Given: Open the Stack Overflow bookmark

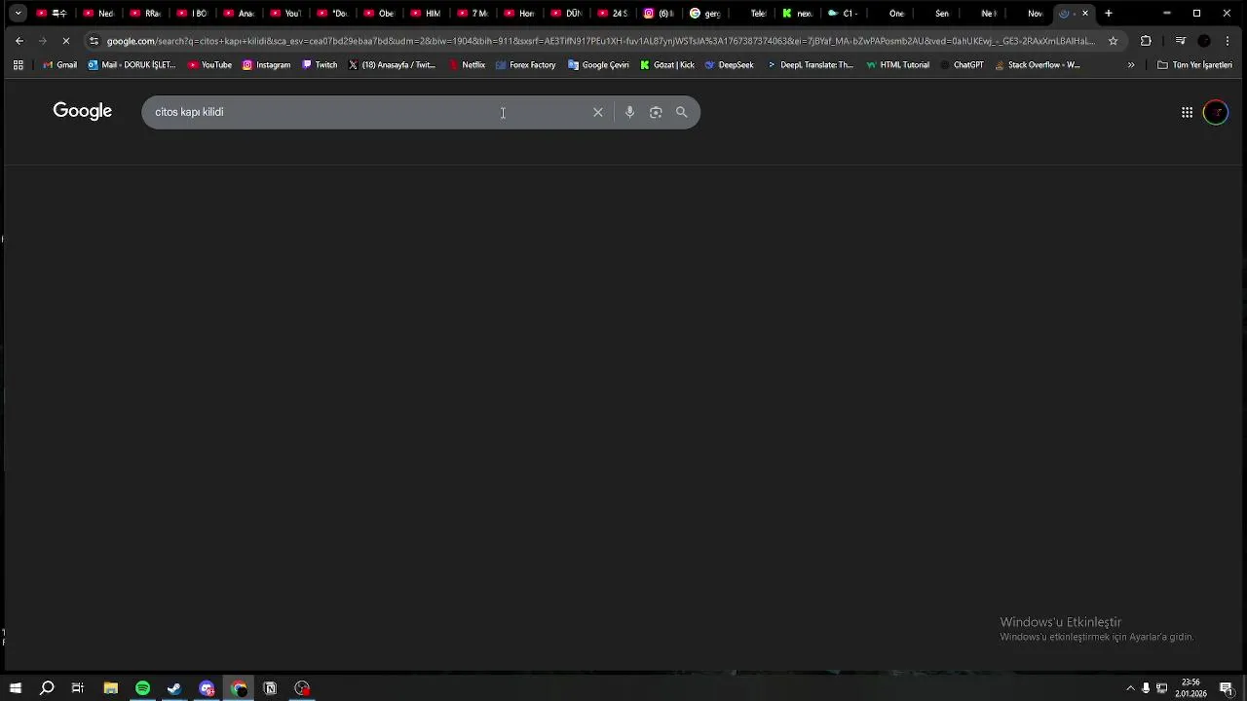Looking at the screenshot, I should (x=1037, y=65).
